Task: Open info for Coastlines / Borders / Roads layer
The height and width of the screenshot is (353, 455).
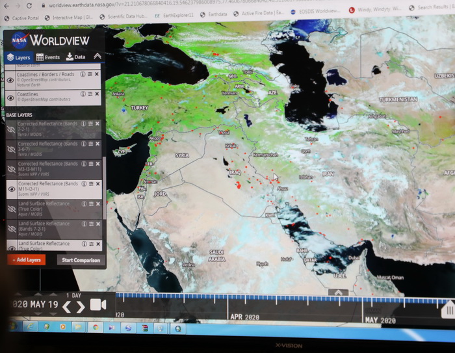Action: 83,75
